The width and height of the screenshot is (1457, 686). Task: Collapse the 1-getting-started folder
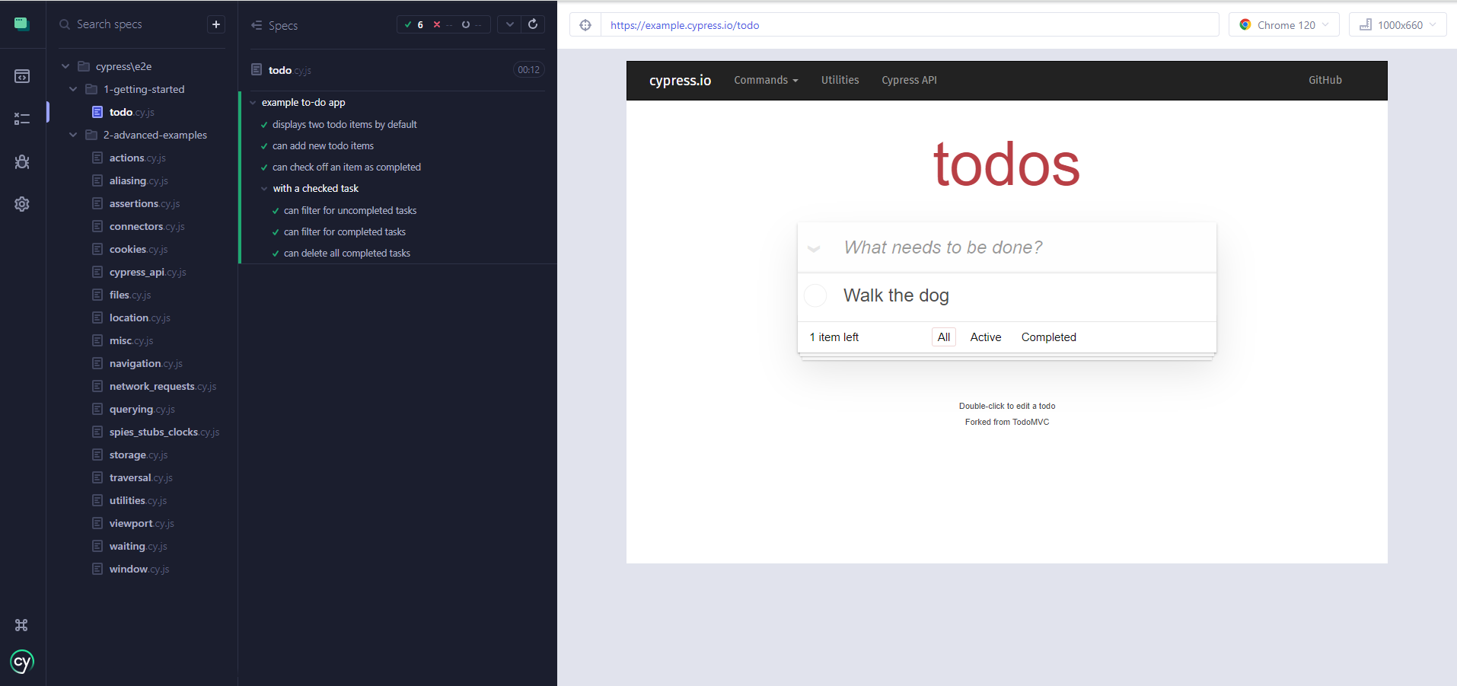coord(73,89)
